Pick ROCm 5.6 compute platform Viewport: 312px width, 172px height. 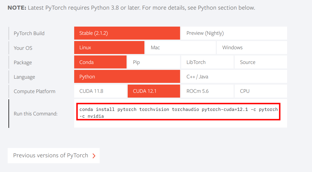click(207, 91)
